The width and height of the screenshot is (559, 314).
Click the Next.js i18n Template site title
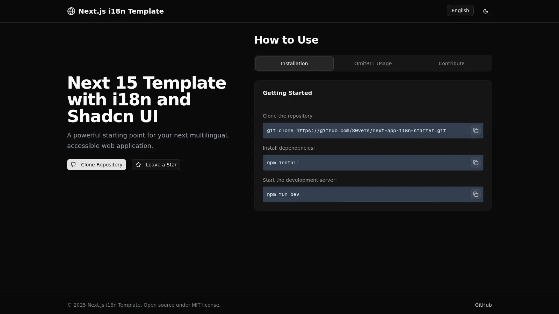(121, 11)
